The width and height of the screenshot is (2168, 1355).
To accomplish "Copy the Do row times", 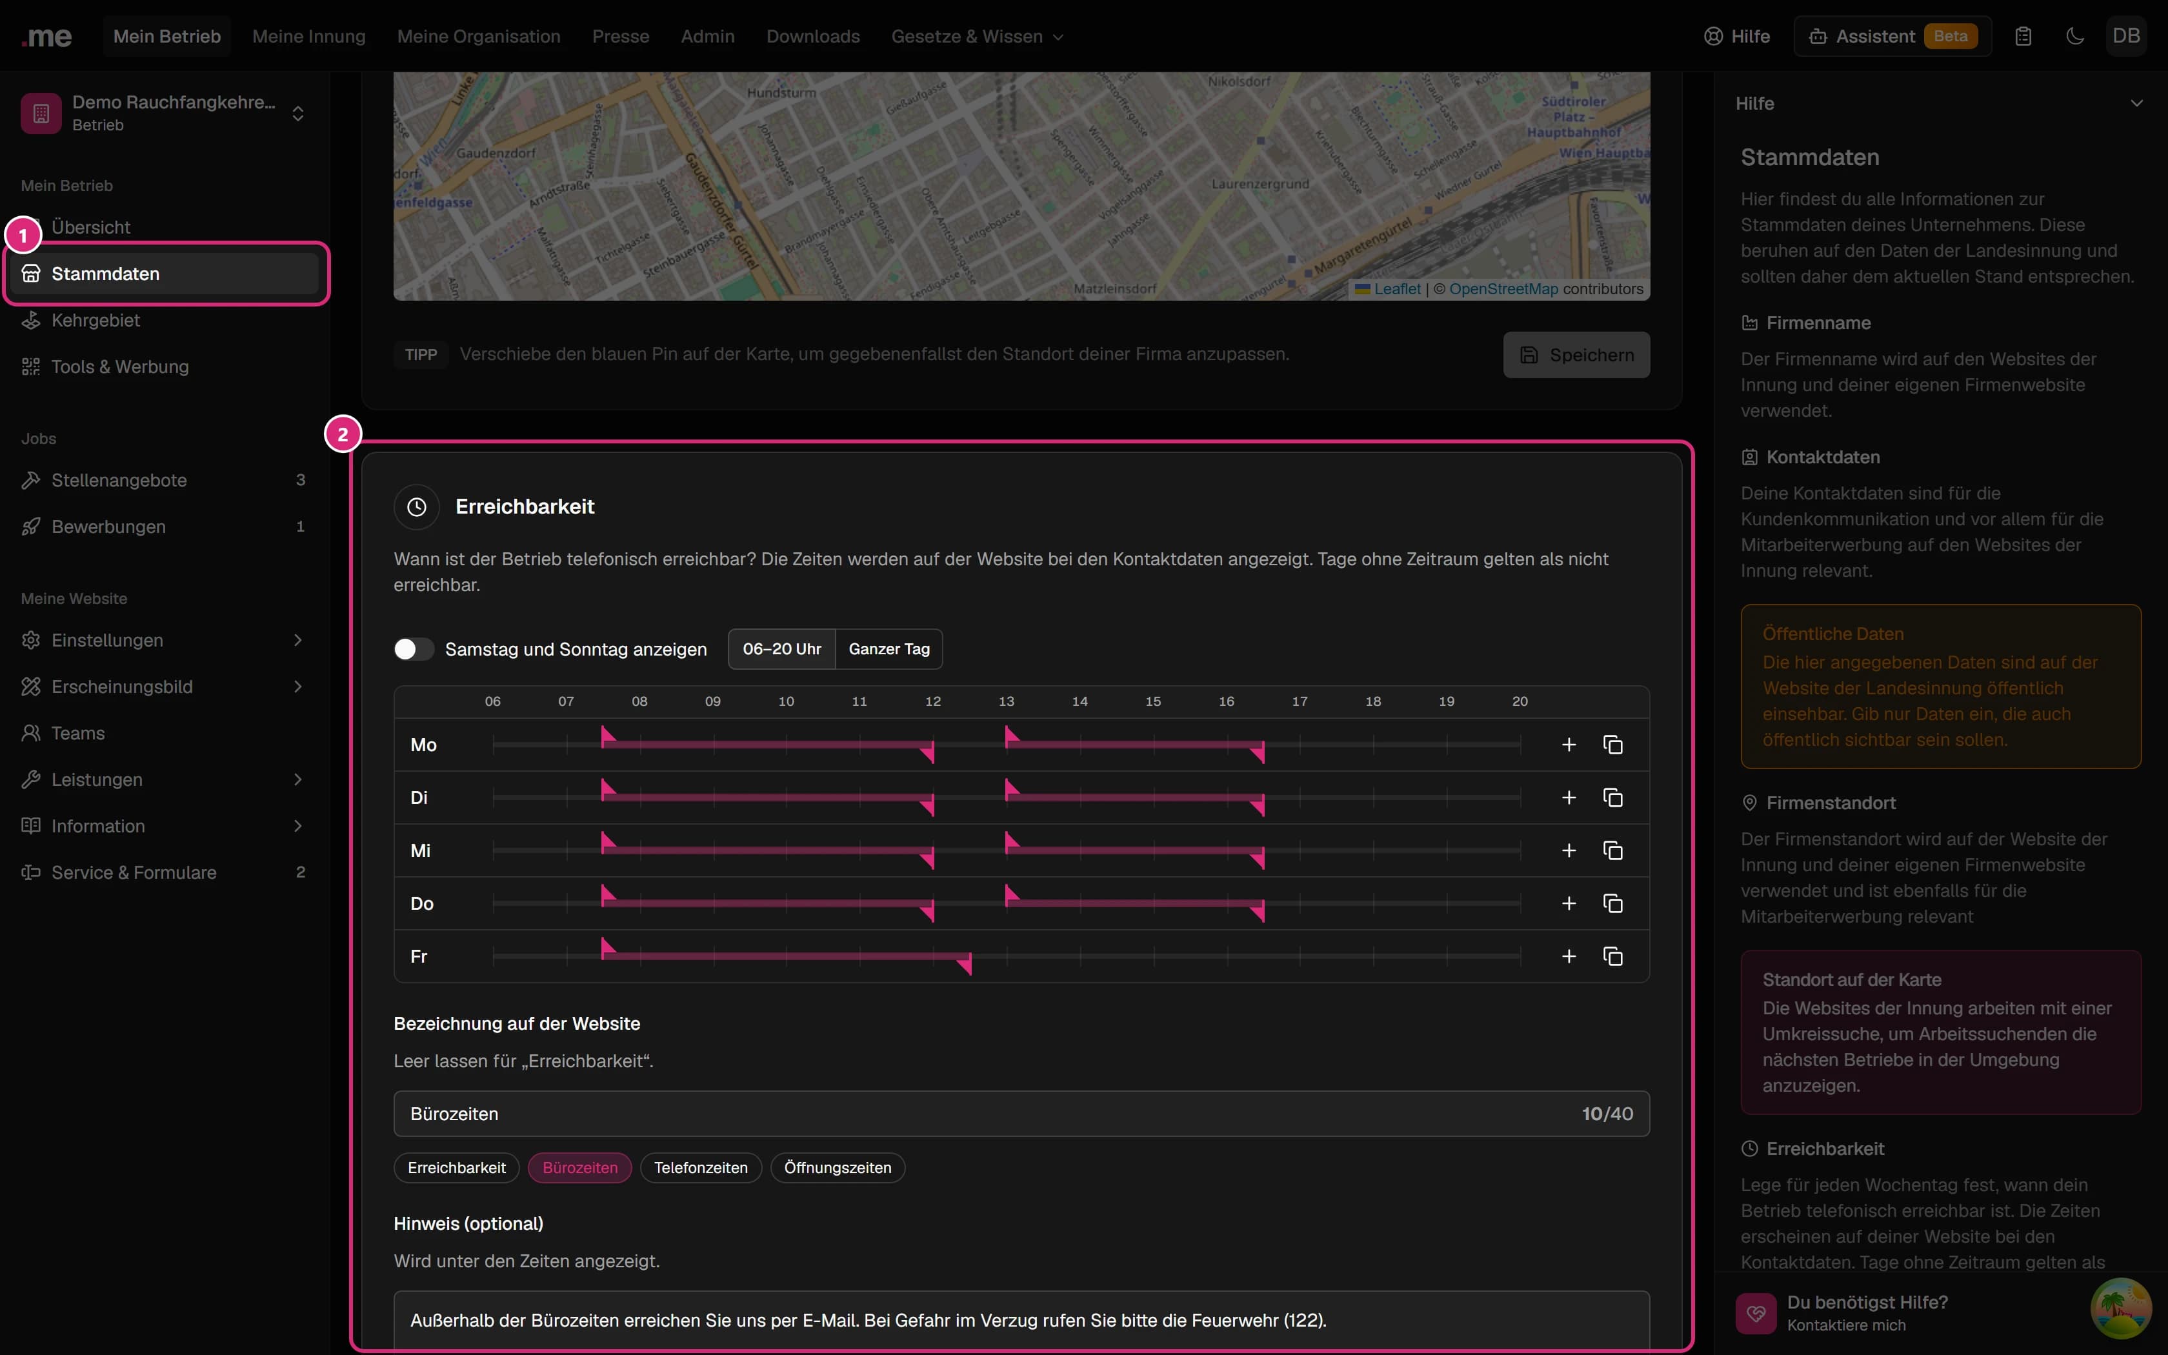I will pos(1612,903).
